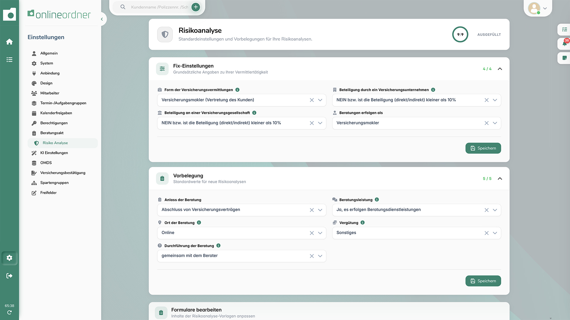Open Beteiligung durch ein Versicherungsunternehmen dropdown
570x320 pixels.
pyautogui.click(x=495, y=100)
